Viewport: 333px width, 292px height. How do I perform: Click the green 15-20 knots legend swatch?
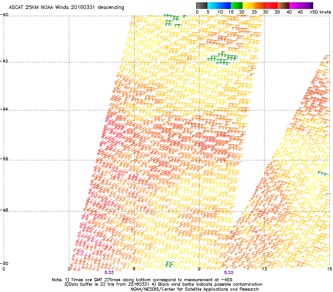pos(237,5)
